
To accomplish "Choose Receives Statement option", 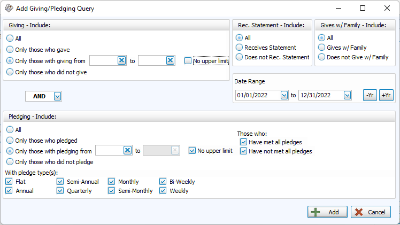I will click(240, 48).
